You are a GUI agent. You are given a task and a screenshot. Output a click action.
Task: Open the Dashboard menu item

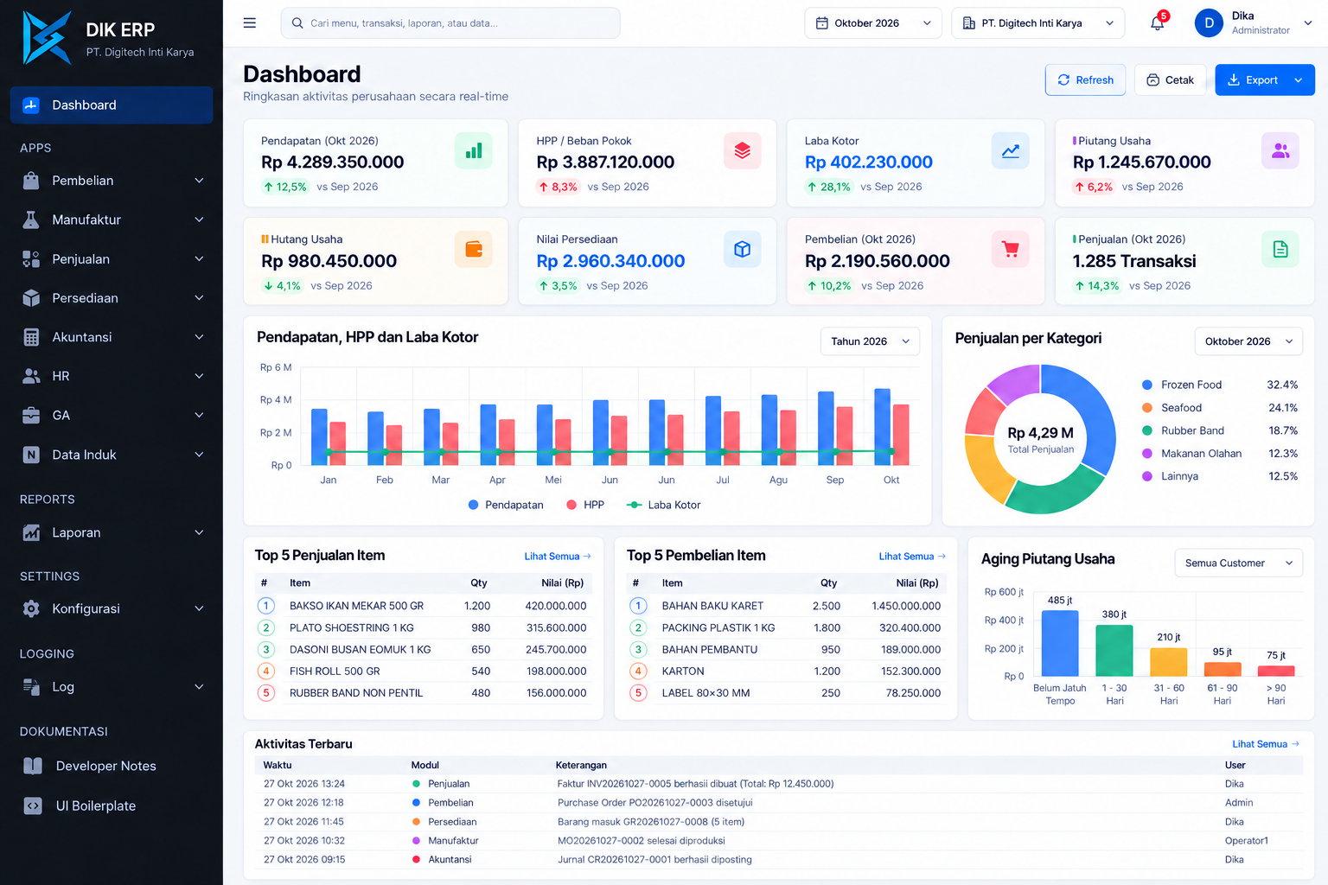(x=112, y=105)
